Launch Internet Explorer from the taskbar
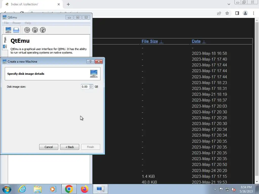The height and width of the screenshot is (194, 259). click(x=22, y=189)
